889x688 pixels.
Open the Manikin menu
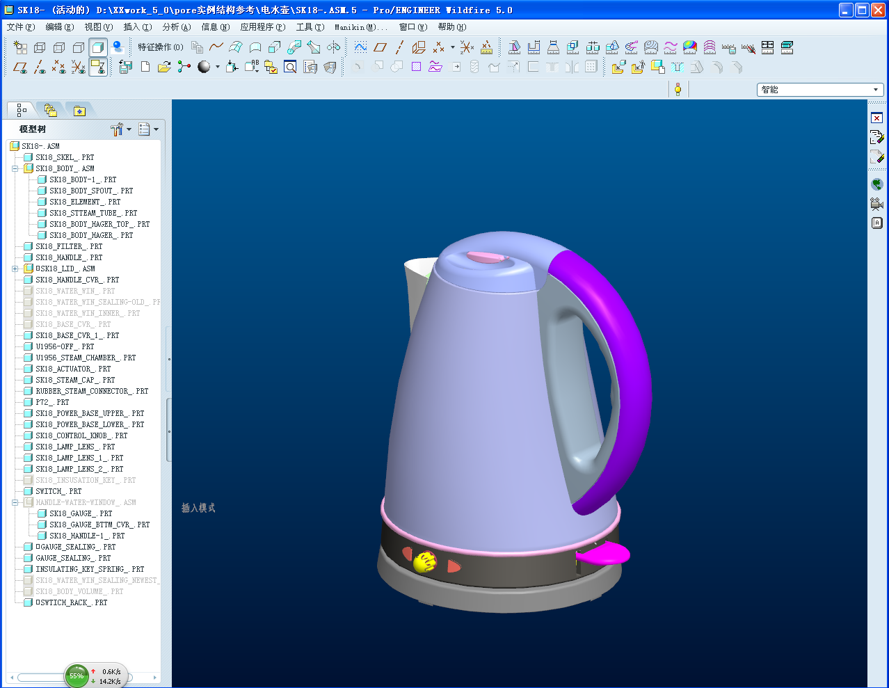click(x=360, y=27)
